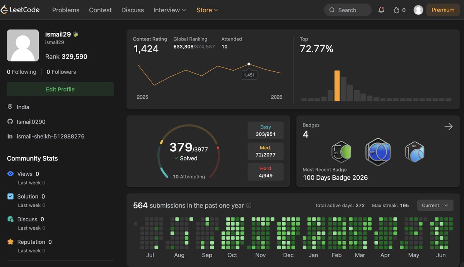This screenshot has height=267, width=464.
Task: Click the Search input field
Action: (x=348, y=10)
